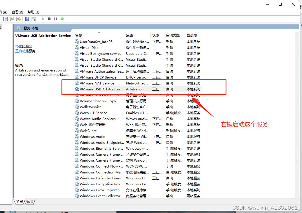
Task: Click the gear icon of VMware USB Arbitration
Action: pyautogui.click(x=77, y=89)
